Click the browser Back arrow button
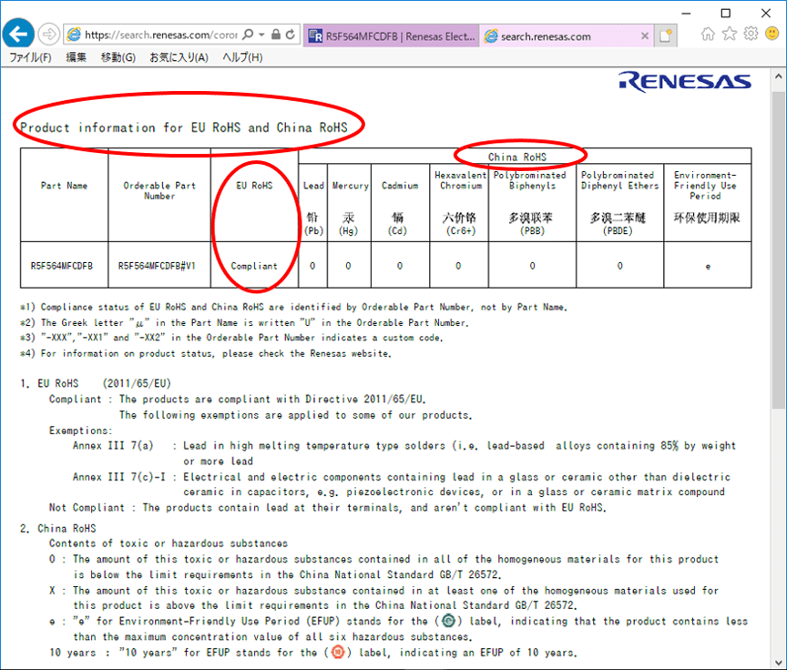Viewport: 787px width, 670px height. tap(19, 35)
